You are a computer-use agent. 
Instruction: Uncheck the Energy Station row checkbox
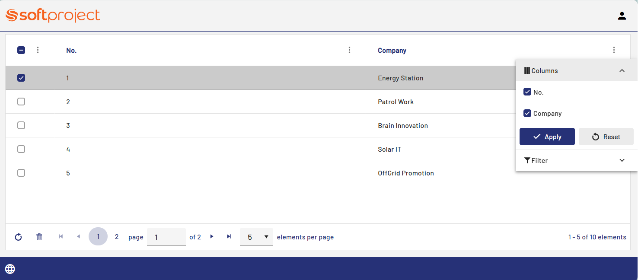click(x=21, y=78)
